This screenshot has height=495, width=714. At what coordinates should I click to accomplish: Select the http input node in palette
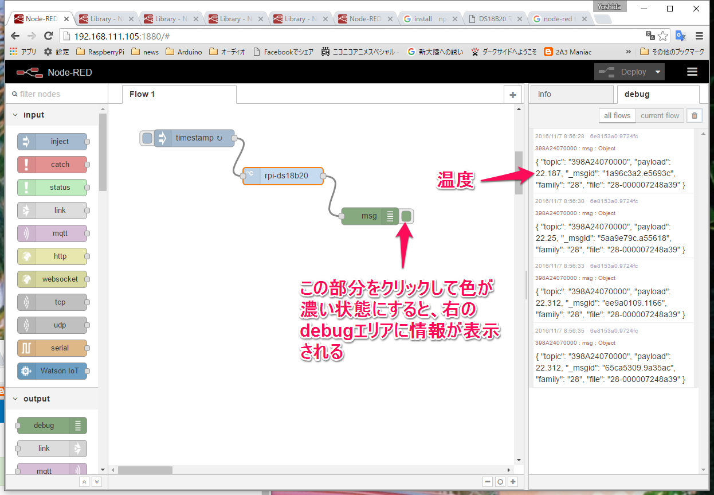point(52,256)
